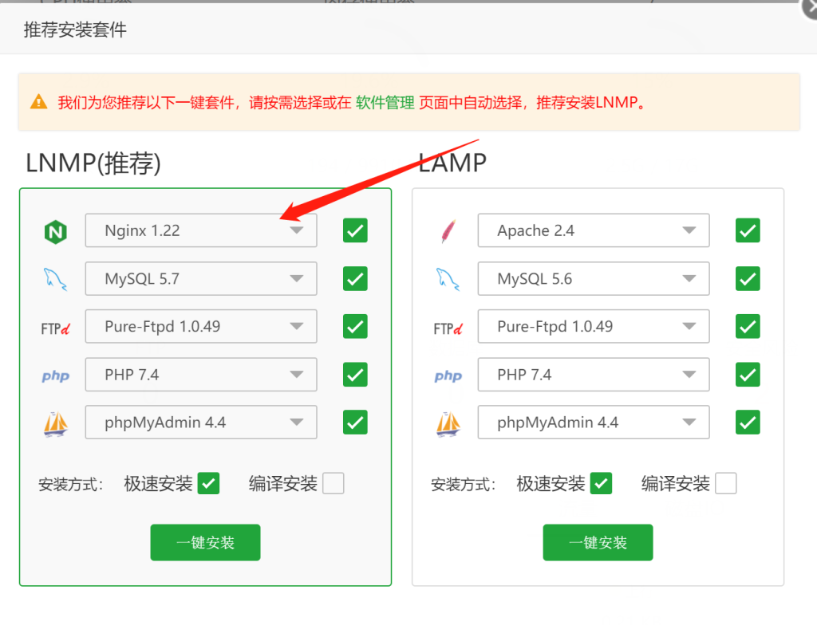Open LAMP phpMyAdmin 4.4 dropdown
The image size is (817, 625).
(x=594, y=423)
